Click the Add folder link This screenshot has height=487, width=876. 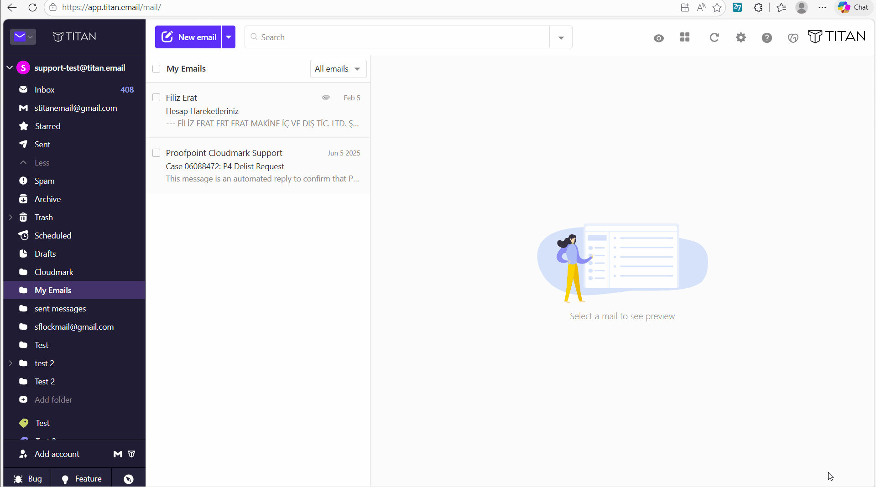pyautogui.click(x=53, y=400)
